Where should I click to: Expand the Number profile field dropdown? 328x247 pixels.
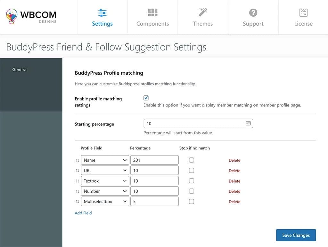[105, 191]
